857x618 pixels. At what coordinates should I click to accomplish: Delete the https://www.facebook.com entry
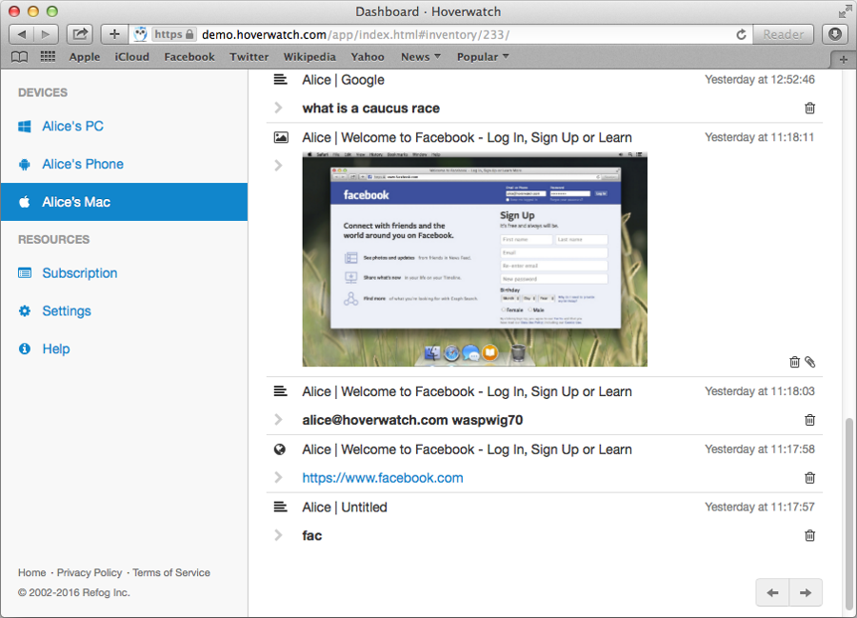click(810, 478)
